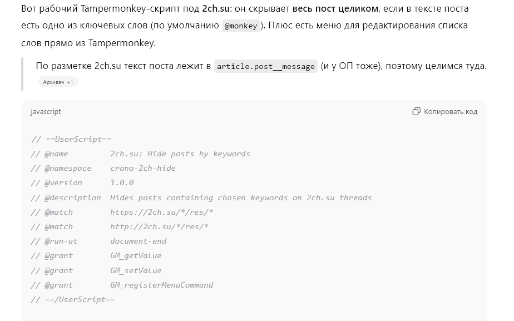Click the "javascript" language label
514x321 pixels.
46,111
